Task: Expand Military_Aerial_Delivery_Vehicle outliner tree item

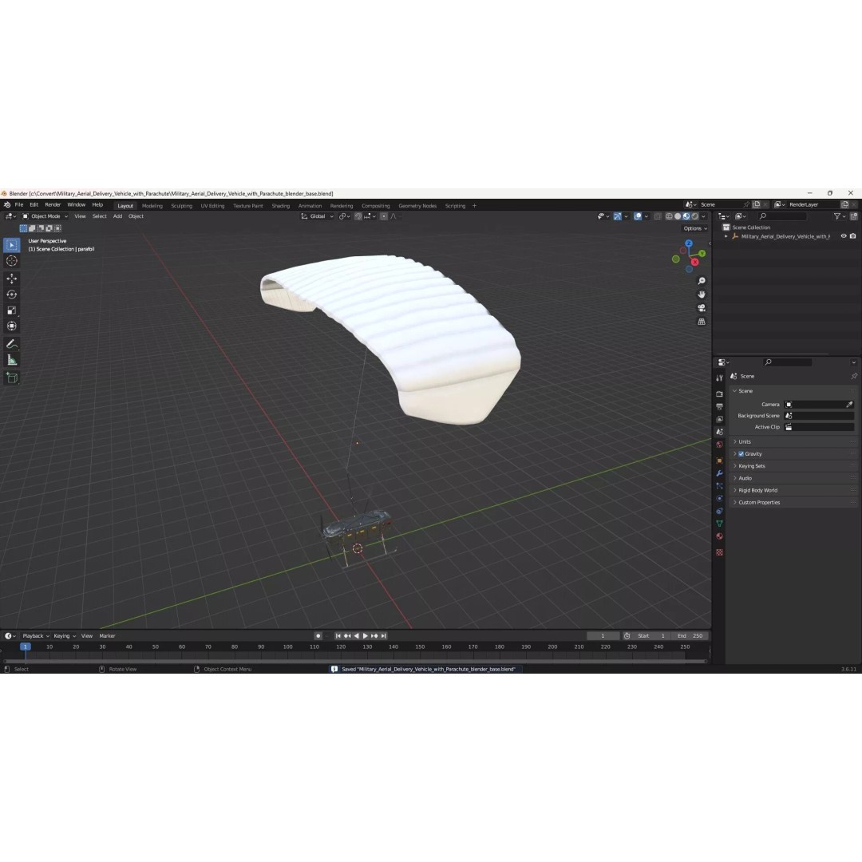Action: pos(726,236)
